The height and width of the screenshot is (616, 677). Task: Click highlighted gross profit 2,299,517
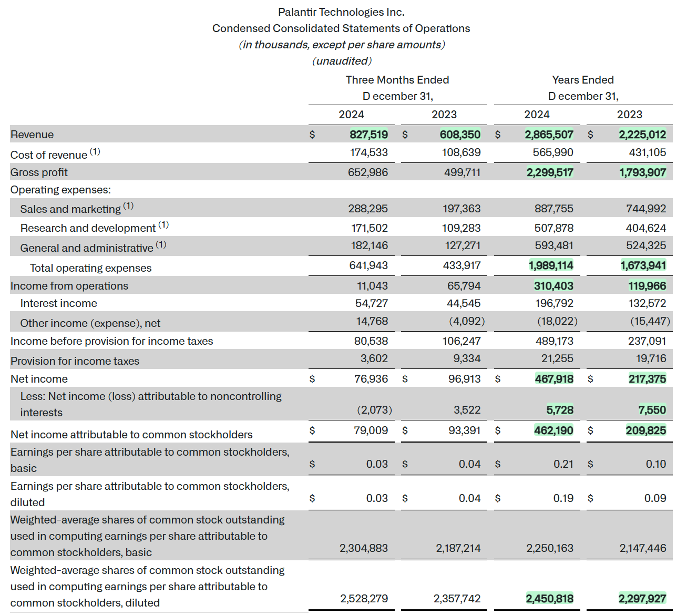(x=550, y=172)
